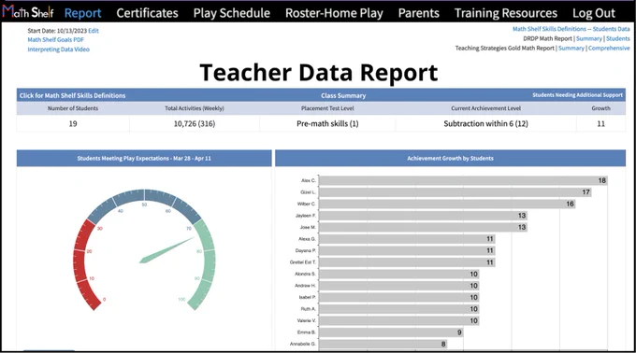The image size is (636, 353).
Task: Click the 'Current Achievement Level' column header
Action: pos(486,108)
